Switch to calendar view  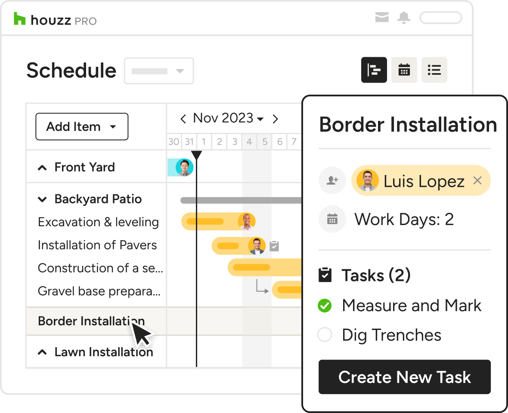tap(404, 70)
